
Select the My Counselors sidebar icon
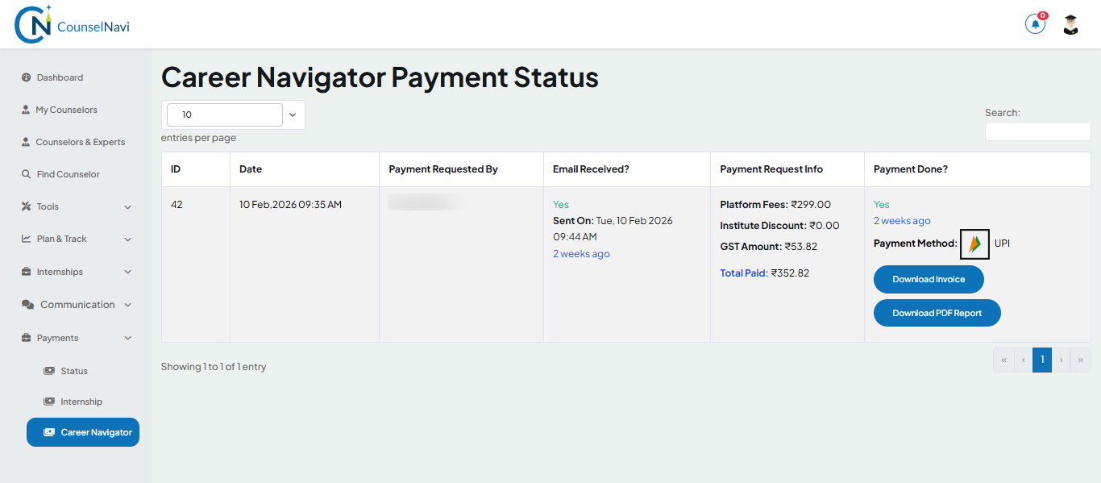[27, 109]
